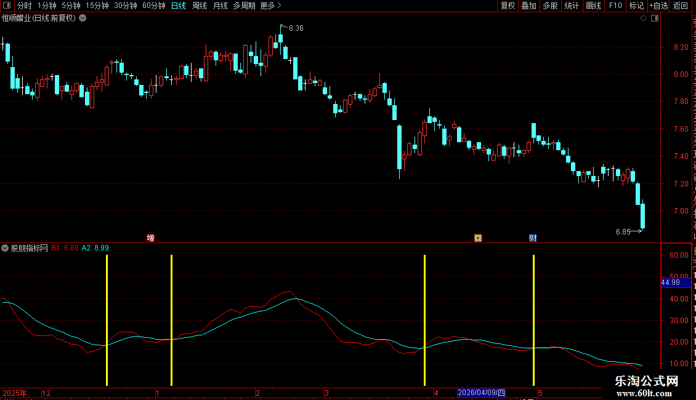Image resolution: width=696 pixels, height=400 pixels.
Task: Select the 60分钟 period tab
Action: pyautogui.click(x=153, y=6)
